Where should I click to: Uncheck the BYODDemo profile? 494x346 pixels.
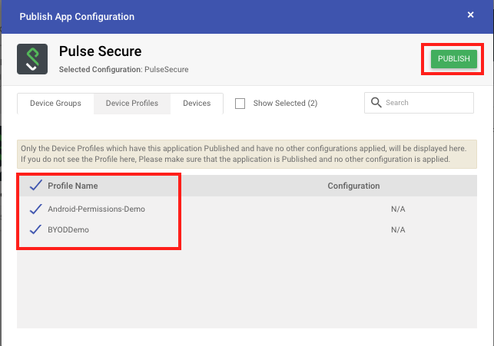click(35, 229)
